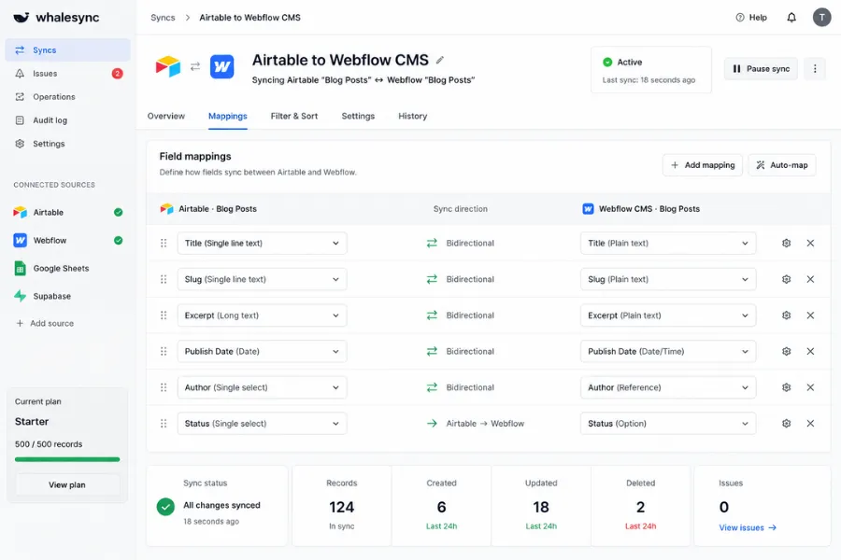
Task: Remove the Author mapping row
Action: click(x=810, y=387)
